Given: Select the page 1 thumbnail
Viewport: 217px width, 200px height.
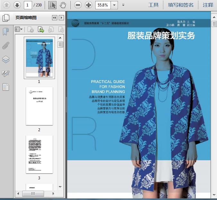Looking at the screenshot, I should (x=39, y=58).
